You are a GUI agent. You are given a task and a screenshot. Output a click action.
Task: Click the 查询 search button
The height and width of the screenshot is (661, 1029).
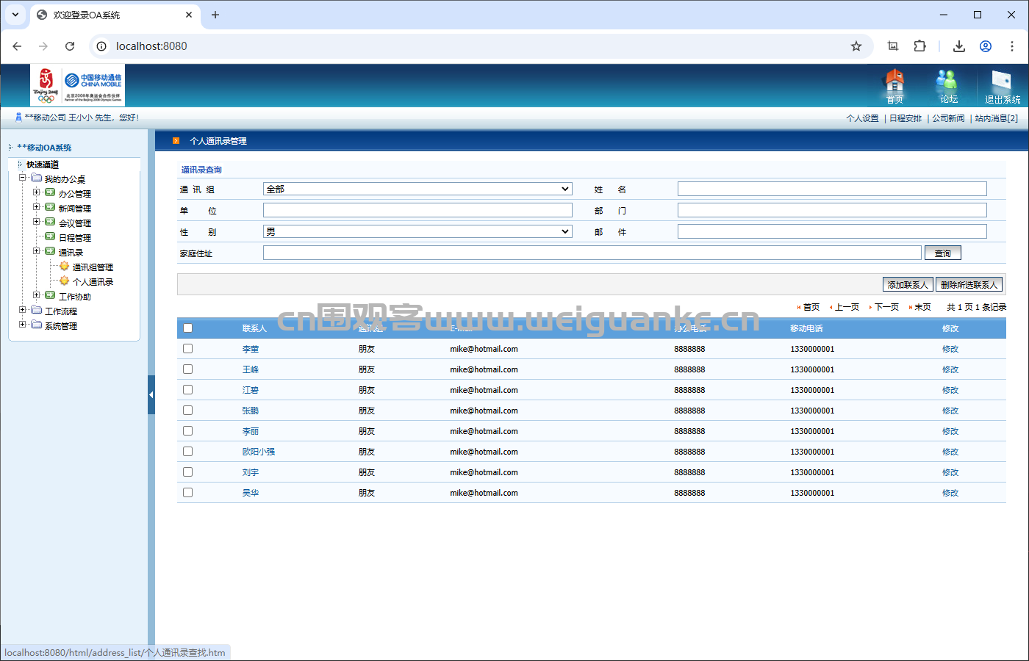pyautogui.click(x=943, y=253)
